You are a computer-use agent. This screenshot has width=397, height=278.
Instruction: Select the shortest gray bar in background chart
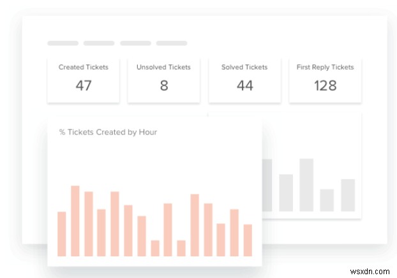(x=327, y=200)
